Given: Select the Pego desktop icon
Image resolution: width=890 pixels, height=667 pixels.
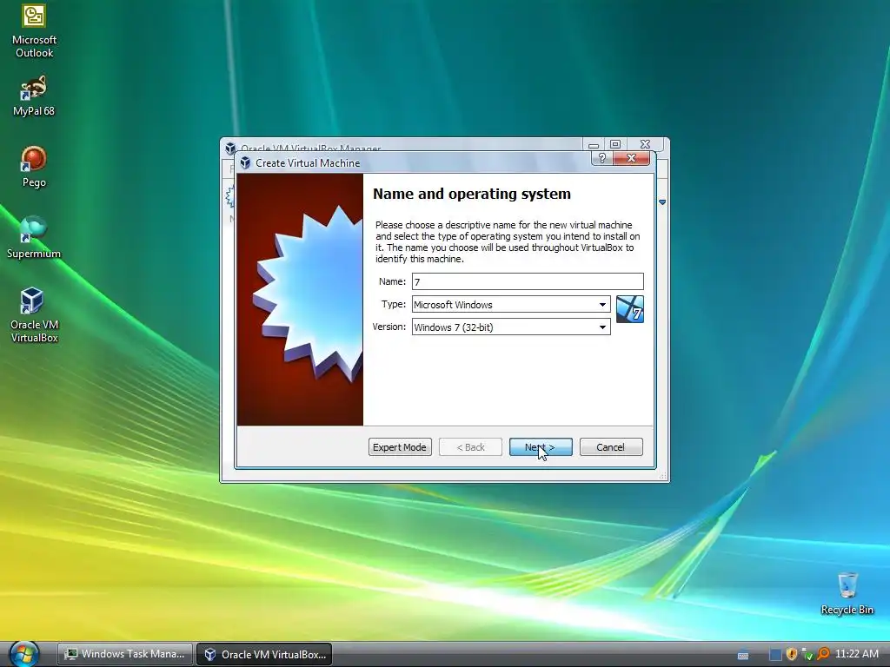Looking at the screenshot, I should pos(34,166).
